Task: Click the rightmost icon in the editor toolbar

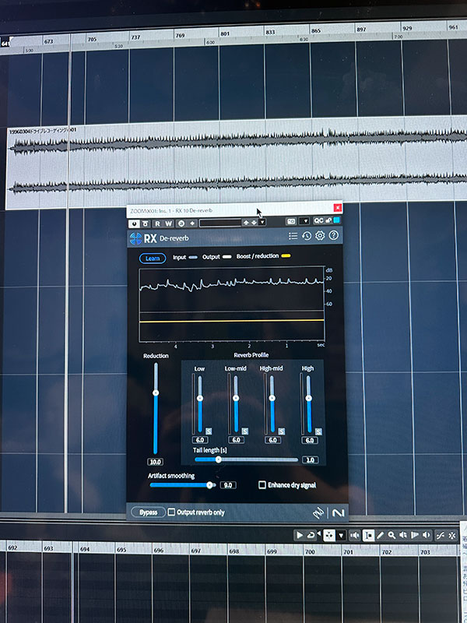Action: (x=452, y=536)
